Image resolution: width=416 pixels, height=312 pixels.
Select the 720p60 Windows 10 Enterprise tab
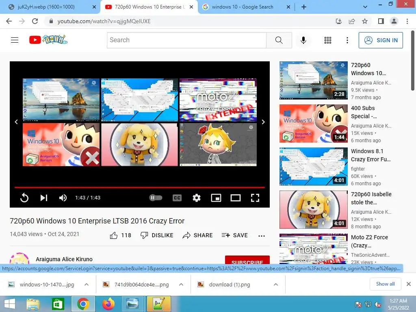149,7
